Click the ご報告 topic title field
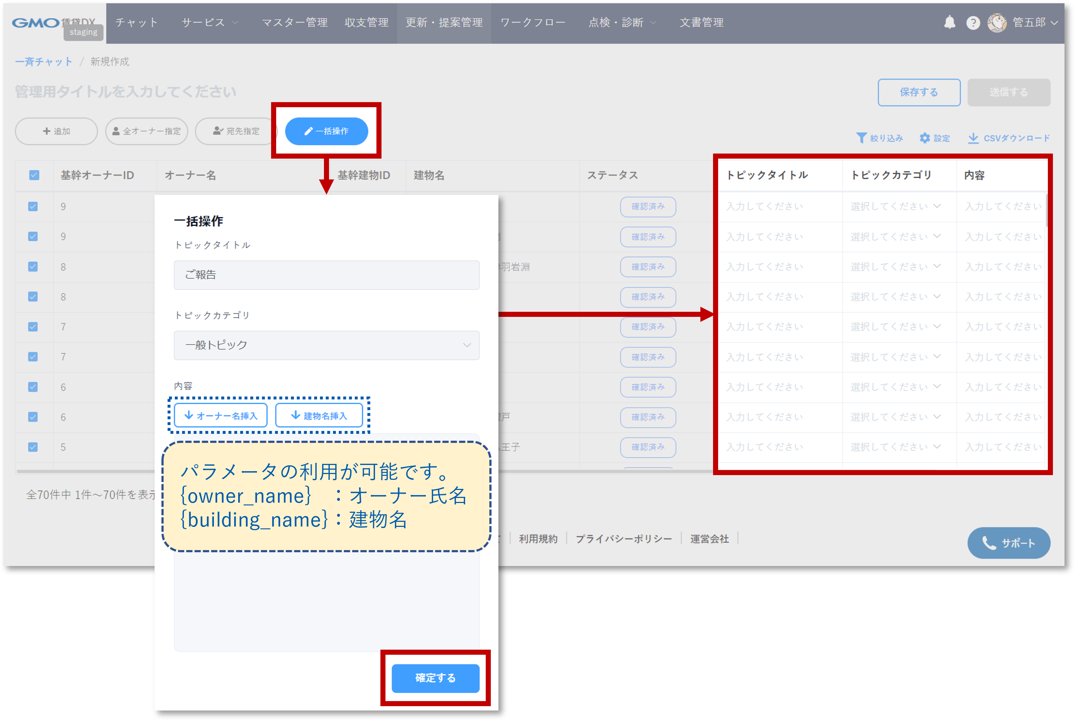The image size is (1075, 721). (326, 275)
